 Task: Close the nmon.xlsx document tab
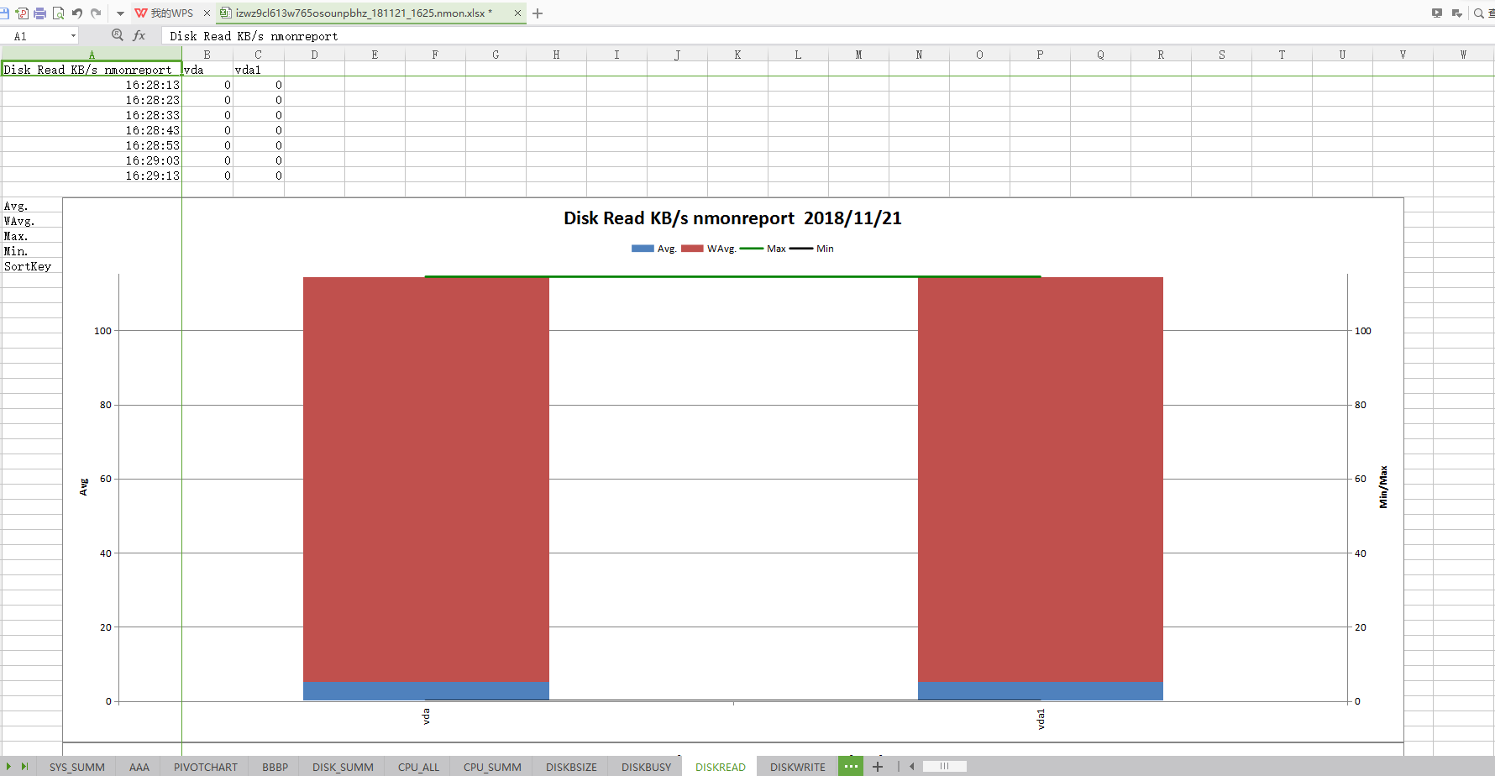click(x=517, y=13)
